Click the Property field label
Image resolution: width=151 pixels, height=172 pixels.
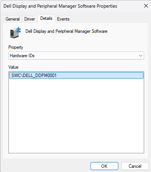point(16,47)
